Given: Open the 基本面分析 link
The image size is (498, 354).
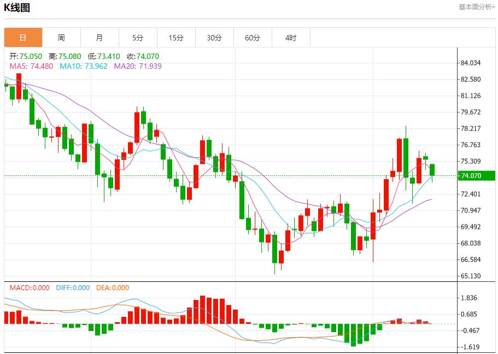Looking at the screenshot, I should 476,7.
